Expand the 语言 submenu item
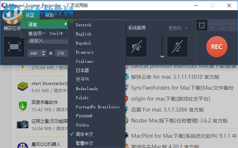 click(44, 24)
